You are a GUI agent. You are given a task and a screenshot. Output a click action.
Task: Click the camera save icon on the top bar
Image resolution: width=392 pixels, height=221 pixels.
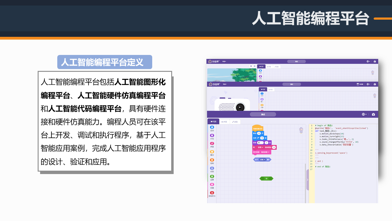375,61
